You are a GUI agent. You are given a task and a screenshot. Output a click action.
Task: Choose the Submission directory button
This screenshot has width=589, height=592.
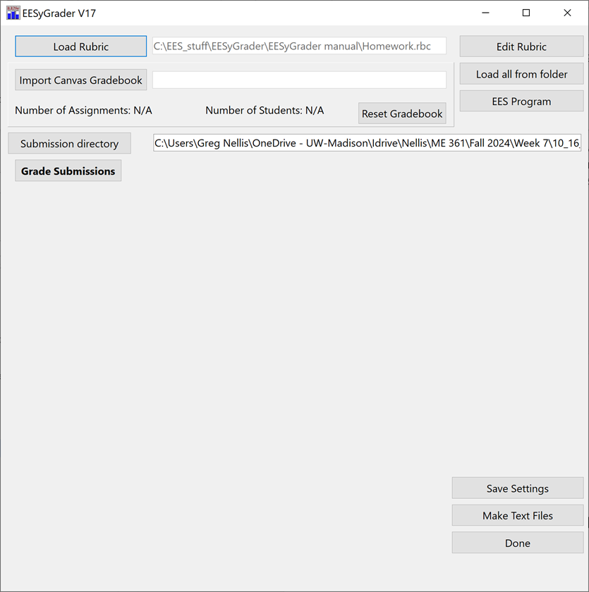pyautogui.click(x=69, y=144)
